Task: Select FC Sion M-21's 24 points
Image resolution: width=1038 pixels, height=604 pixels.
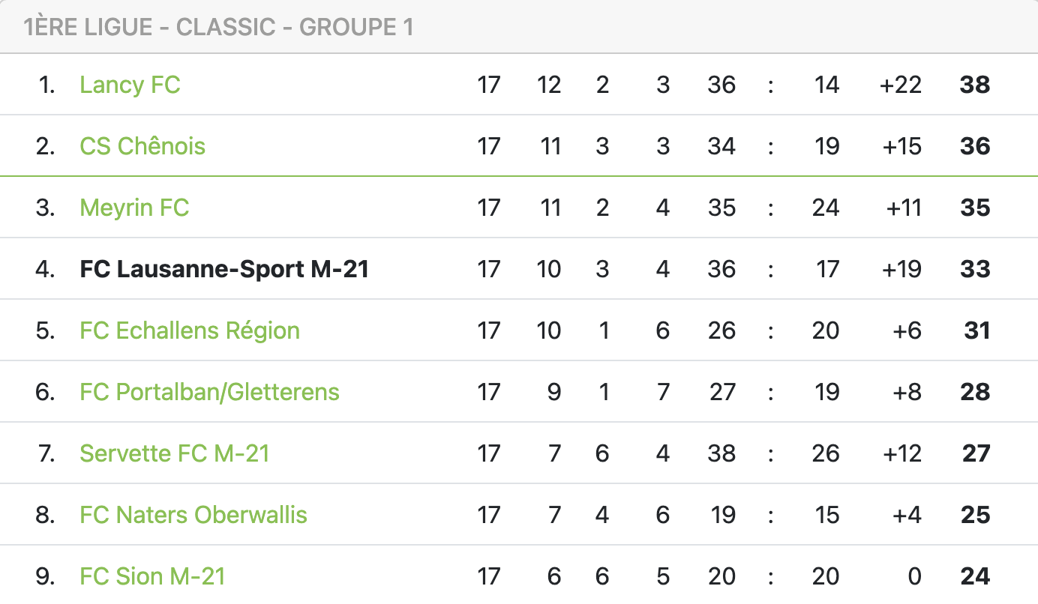Action: tap(975, 576)
